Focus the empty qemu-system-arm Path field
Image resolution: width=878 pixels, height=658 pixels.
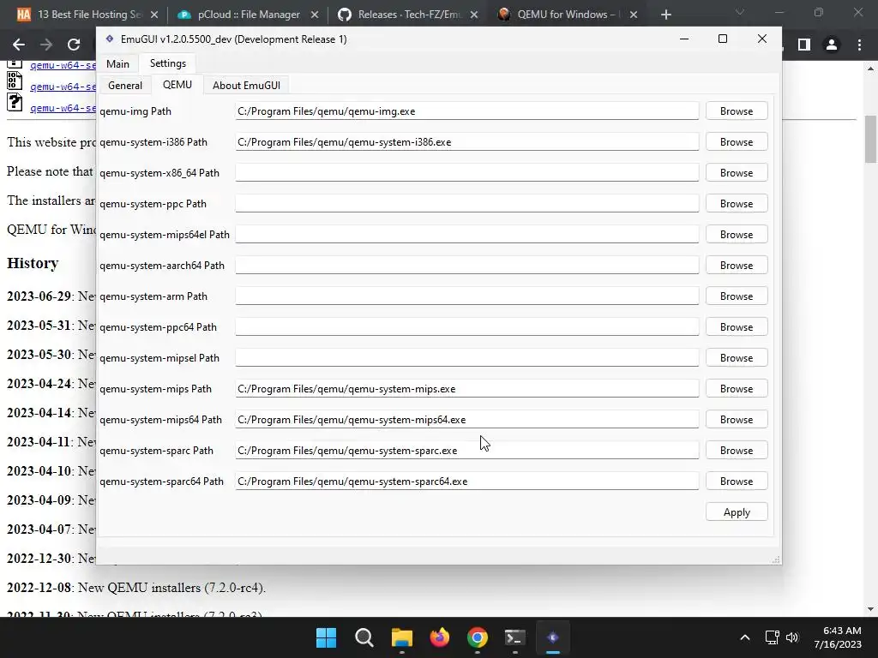tap(467, 296)
